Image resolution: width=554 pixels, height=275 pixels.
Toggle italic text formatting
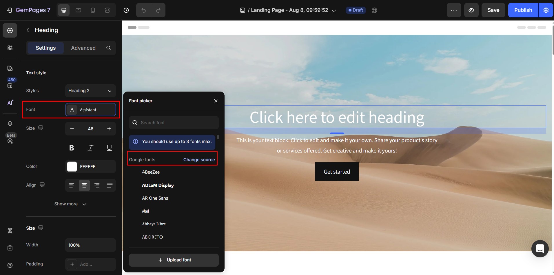click(90, 148)
